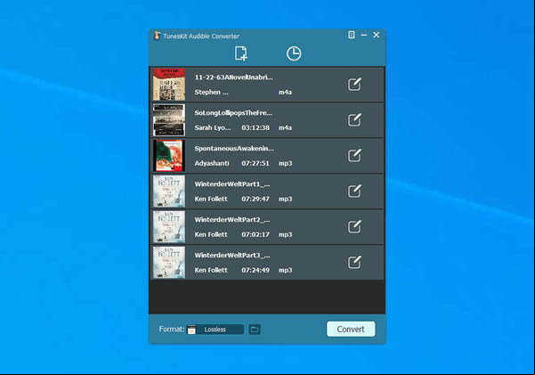
Task: Edit tags for WinterderWeltPart2 audiobook
Action: point(354,226)
